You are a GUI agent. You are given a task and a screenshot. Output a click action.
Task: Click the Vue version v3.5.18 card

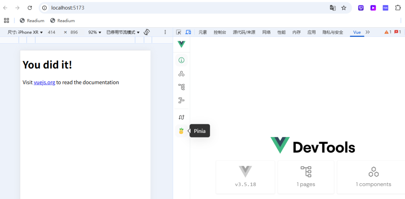pos(245,177)
